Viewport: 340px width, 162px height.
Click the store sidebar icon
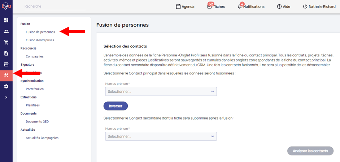tap(6, 64)
